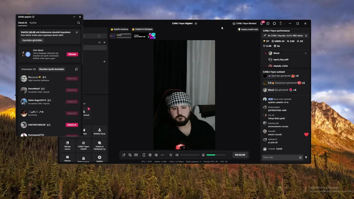Click Yakup Baba geldi chat message

pos(276,118)
